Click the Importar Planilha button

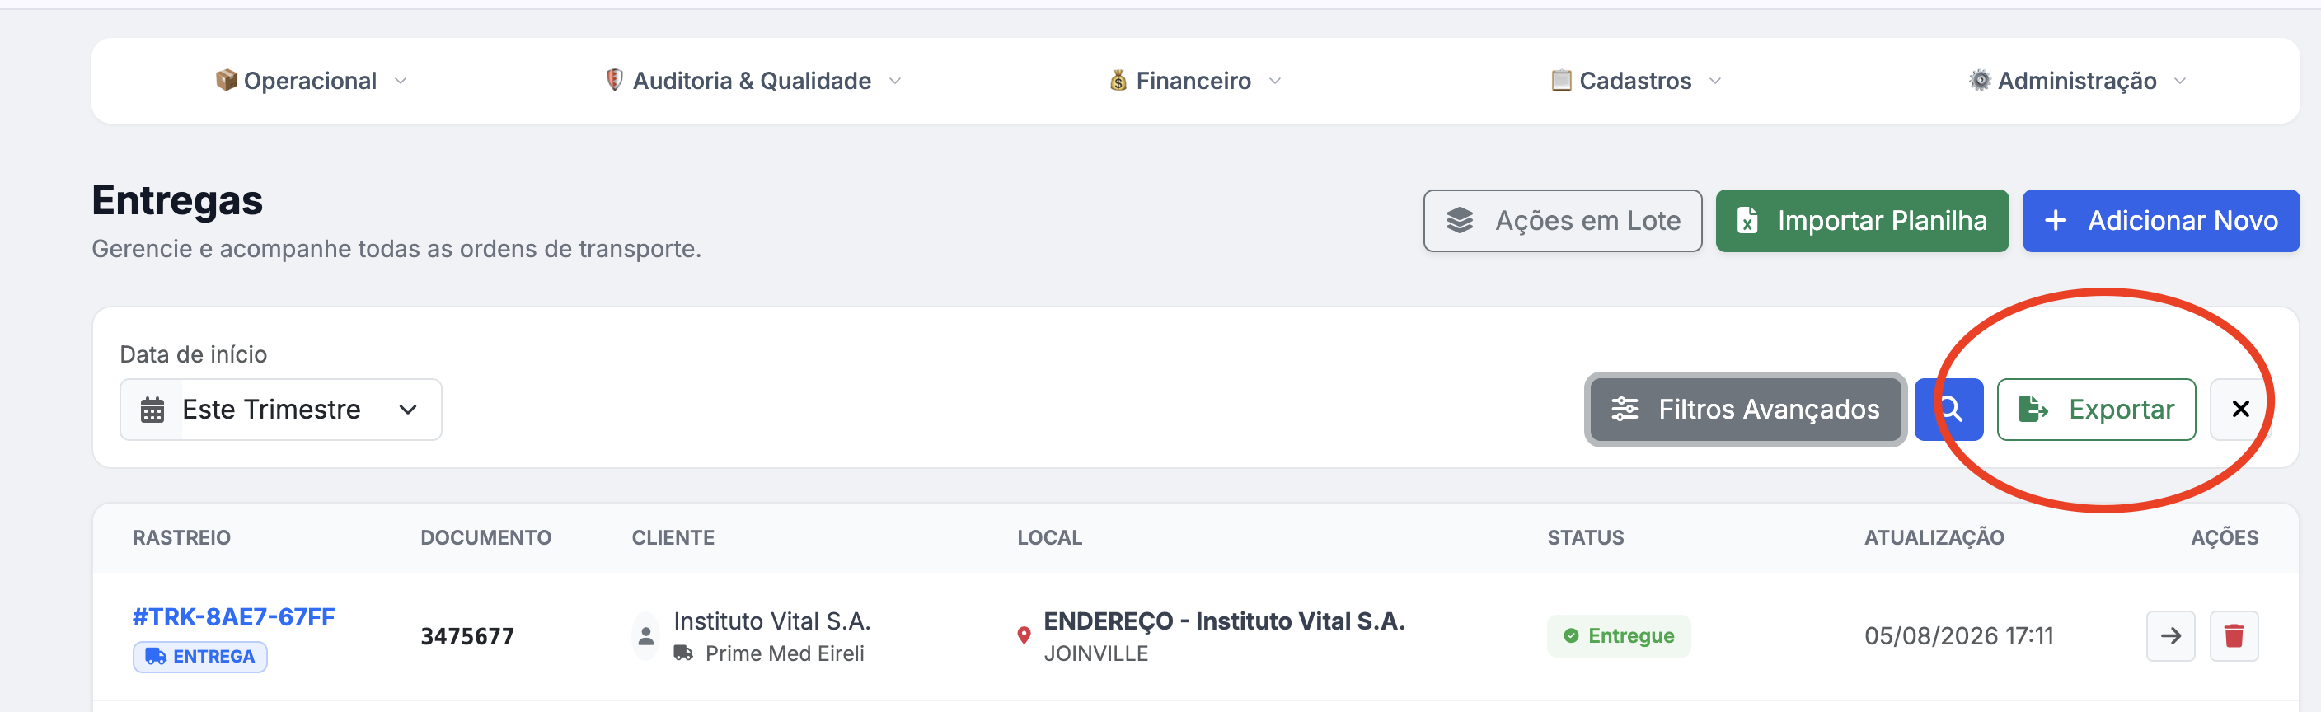click(1861, 221)
